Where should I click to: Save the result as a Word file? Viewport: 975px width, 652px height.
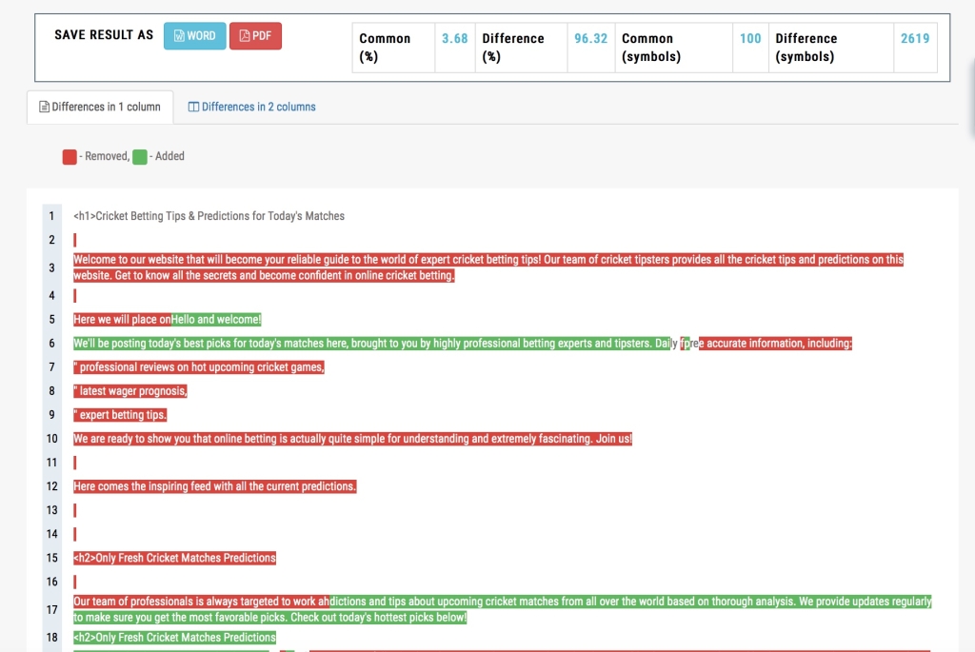[194, 36]
